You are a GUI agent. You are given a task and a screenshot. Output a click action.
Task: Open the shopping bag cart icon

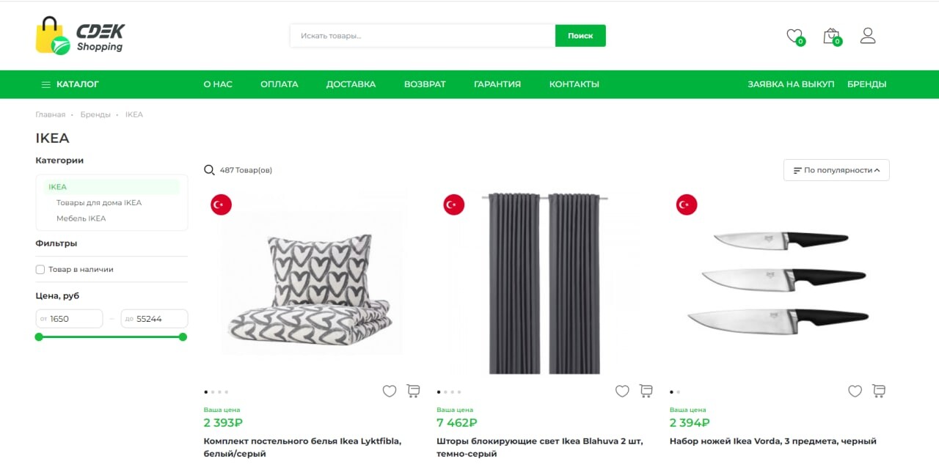(x=831, y=35)
